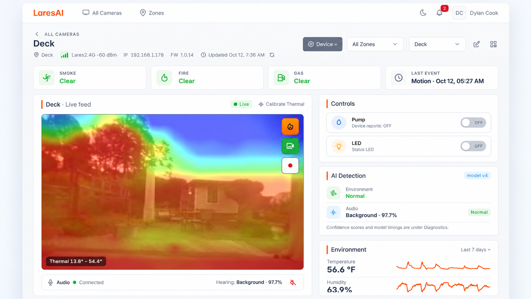This screenshot has height=299, width=531.
Task: Open the Zones tab
Action: [152, 13]
